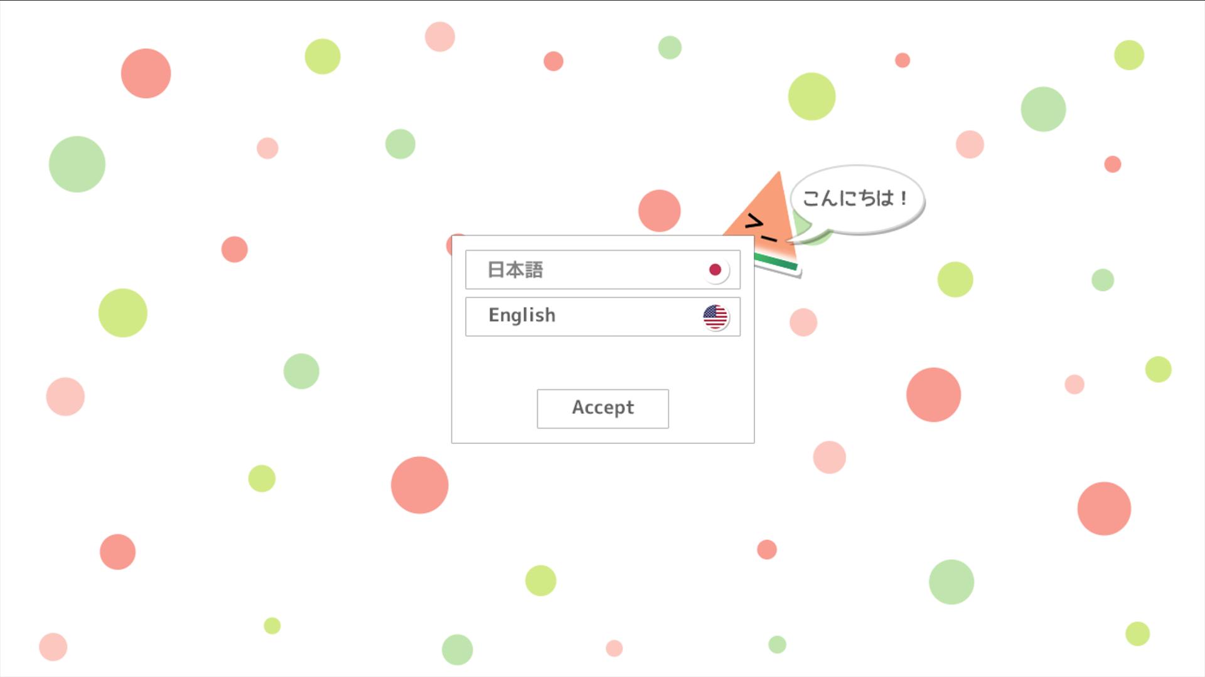Click the red circle left of the watermelon mascot
Image resolution: width=1205 pixels, height=677 pixels.
click(x=659, y=211)
